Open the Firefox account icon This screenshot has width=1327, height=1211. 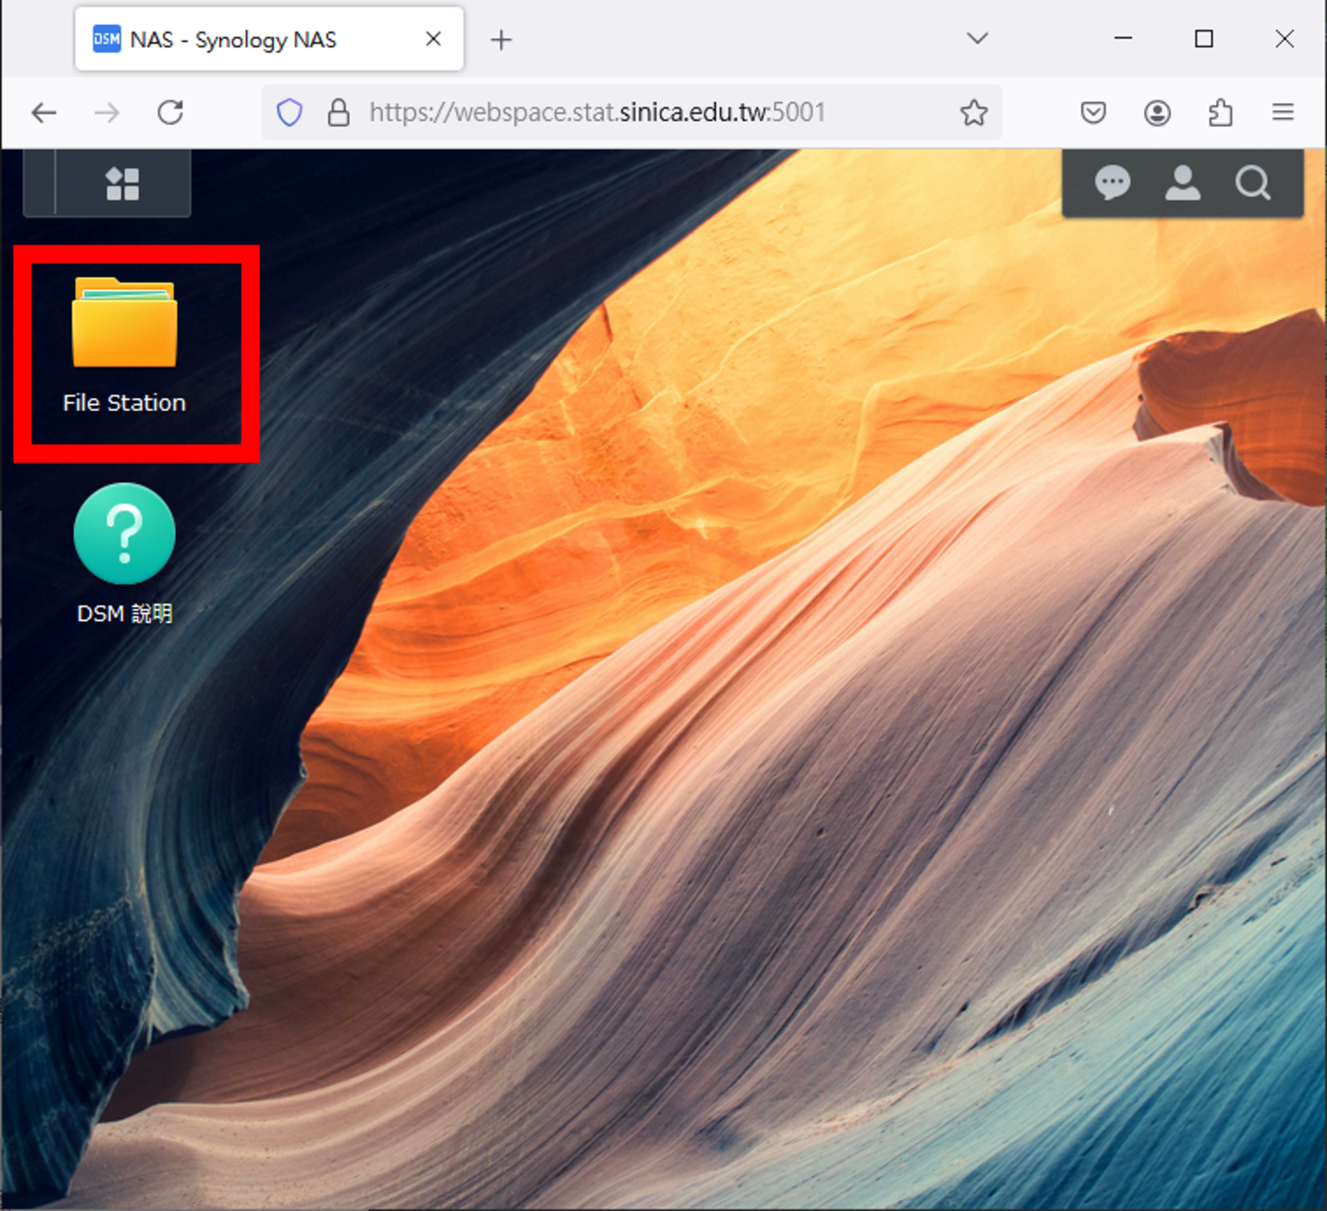coord(1157,112)
